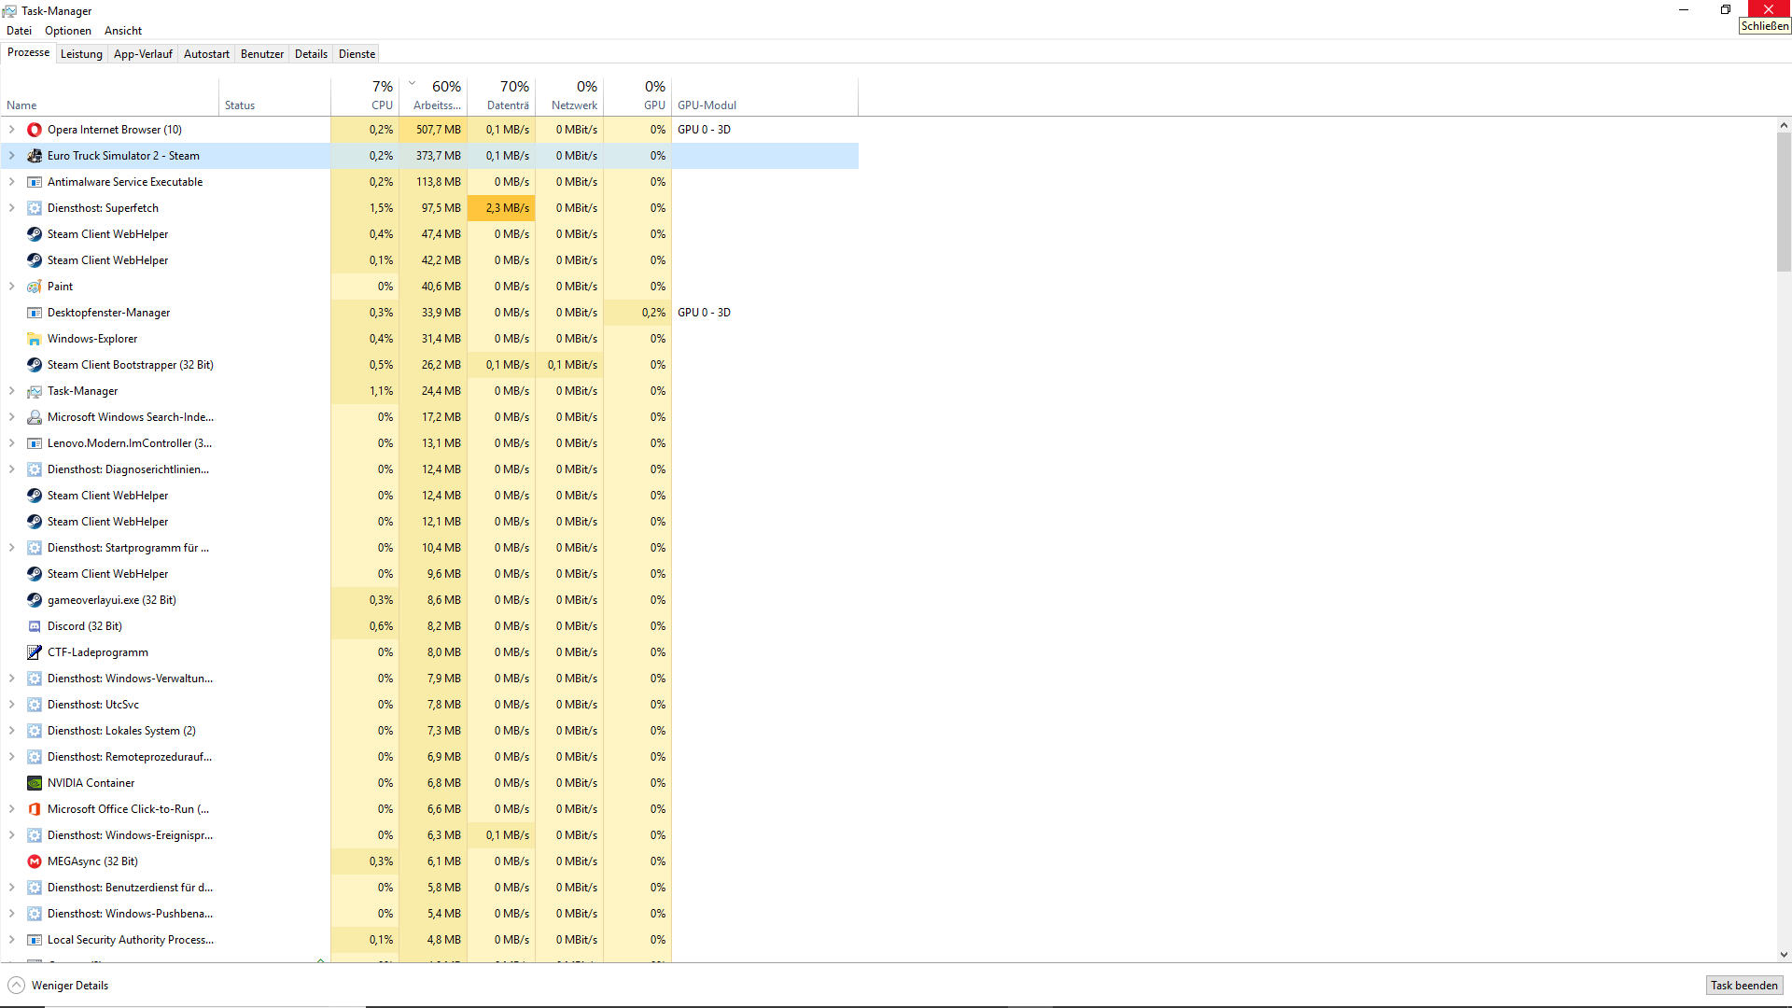Image resolution: width=1792 pixels, height=1008 pixels.
Task: Click the vertical scrollbar down arrow
Action: pos(1784,955)
